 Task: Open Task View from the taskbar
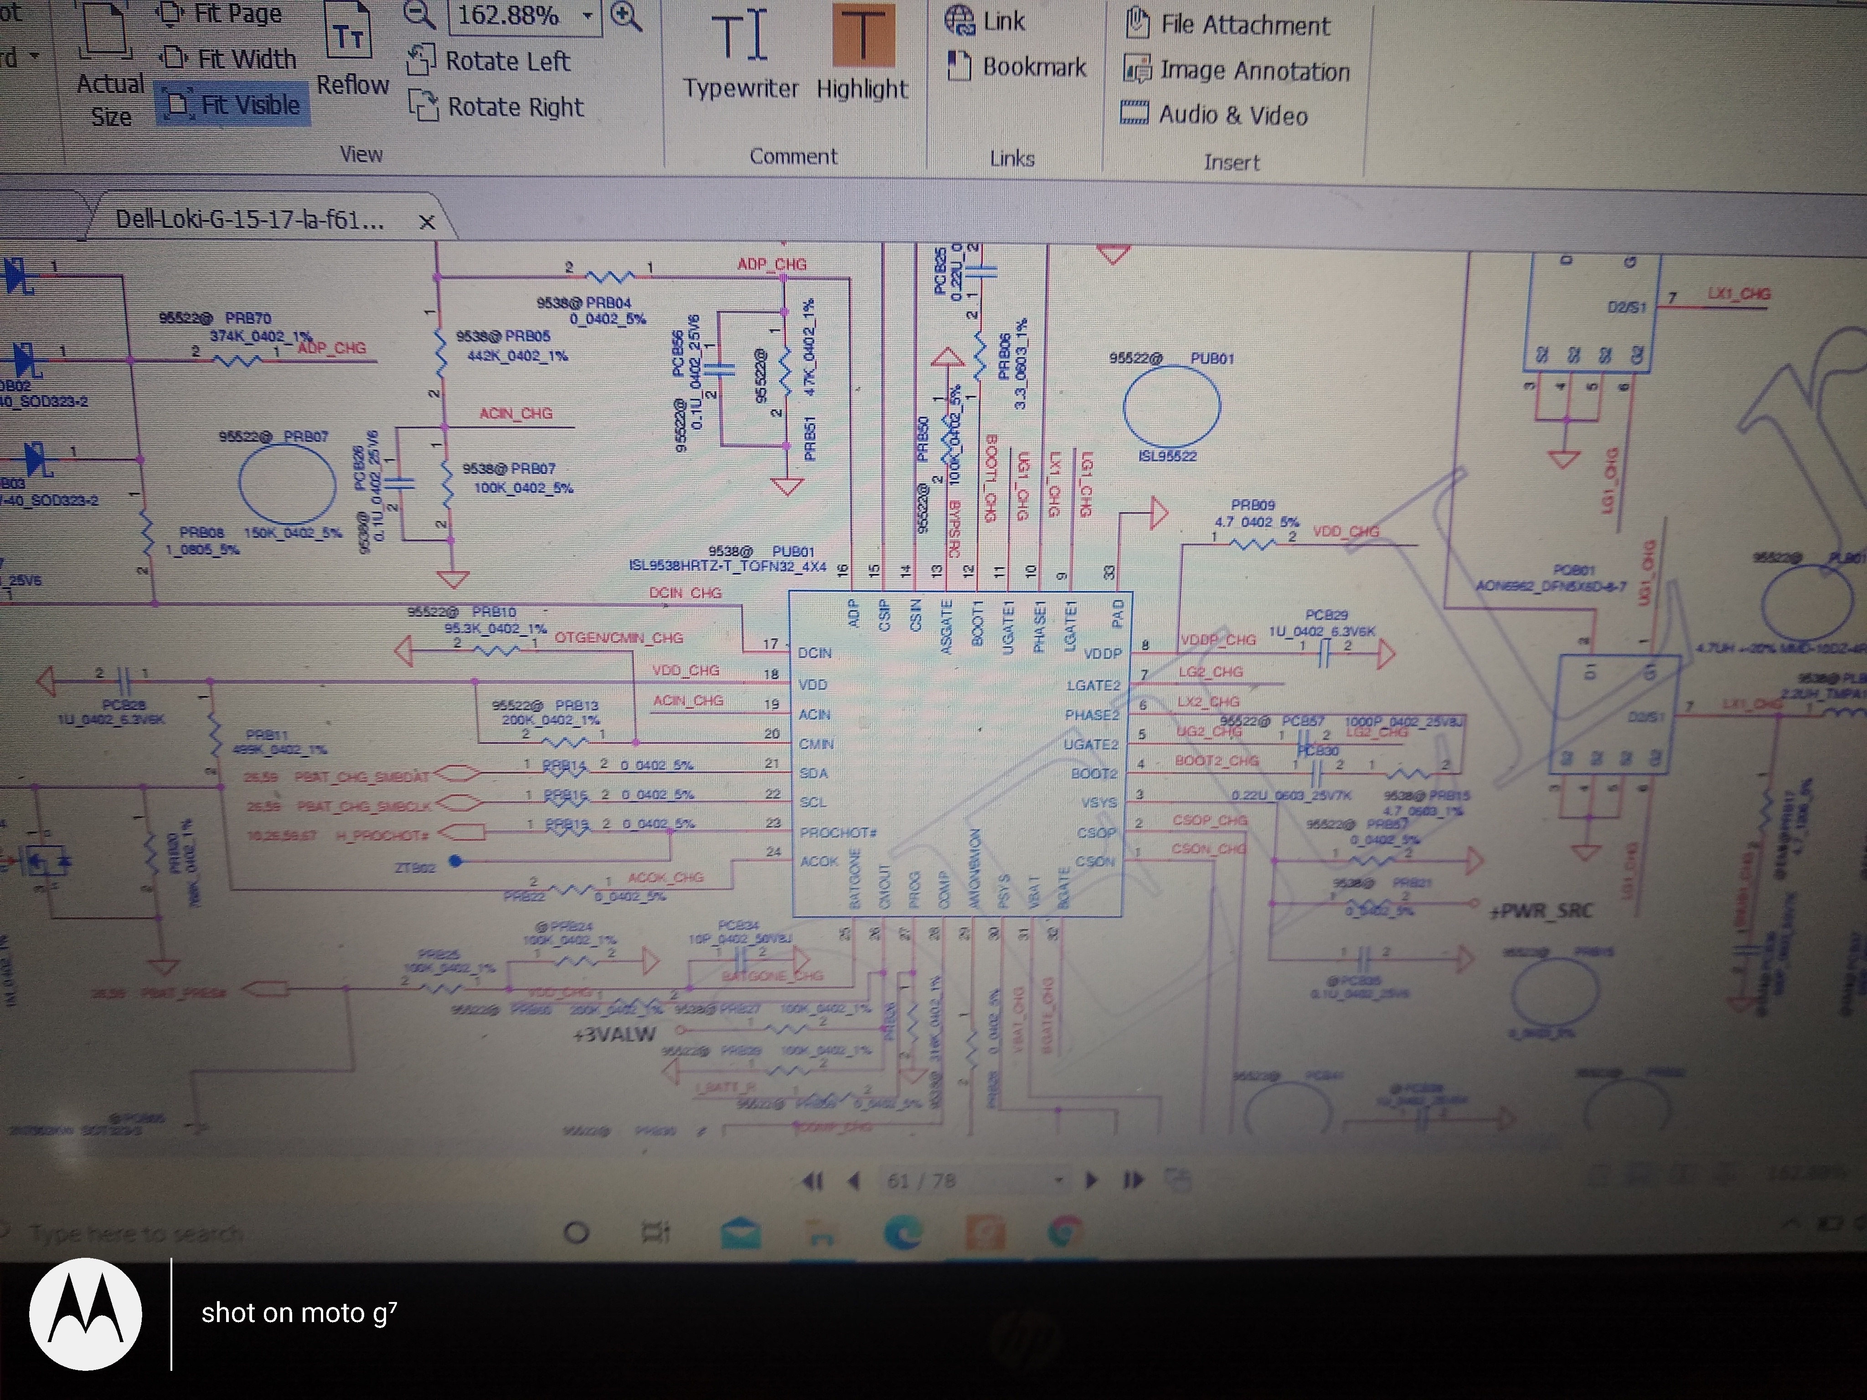tap(656, 1234)
